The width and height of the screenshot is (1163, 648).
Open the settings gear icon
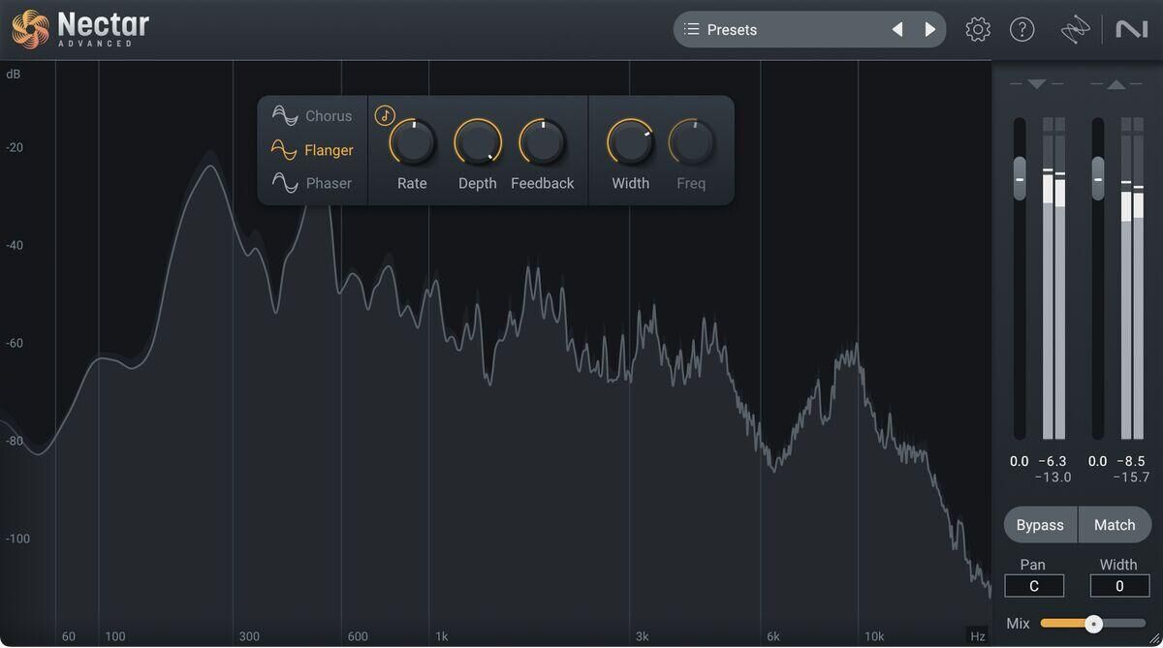tap(977, 30)
